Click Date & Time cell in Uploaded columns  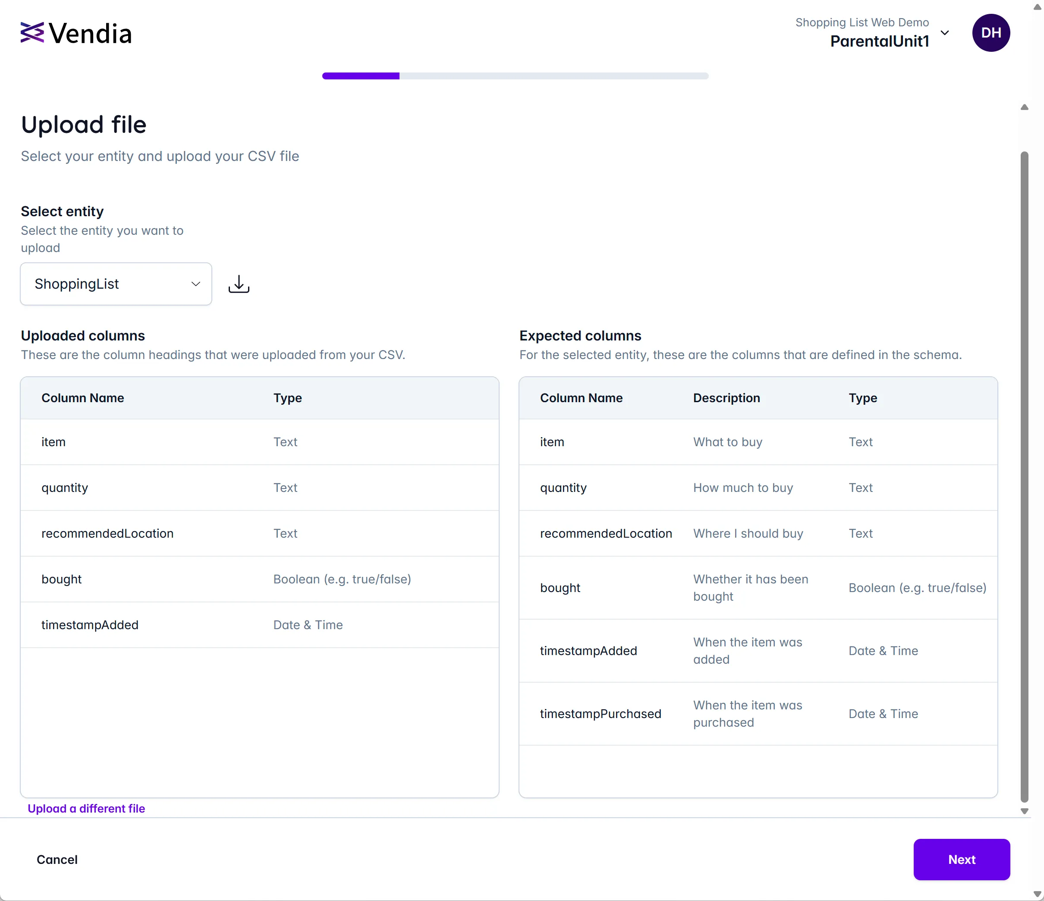coord(308,625)
